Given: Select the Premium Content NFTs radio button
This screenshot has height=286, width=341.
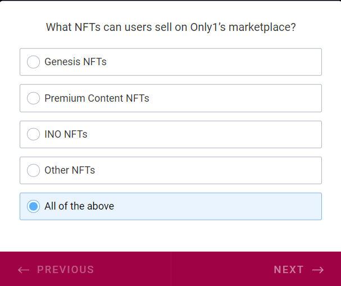Looking at the screenshot, I should coord(34,98).
